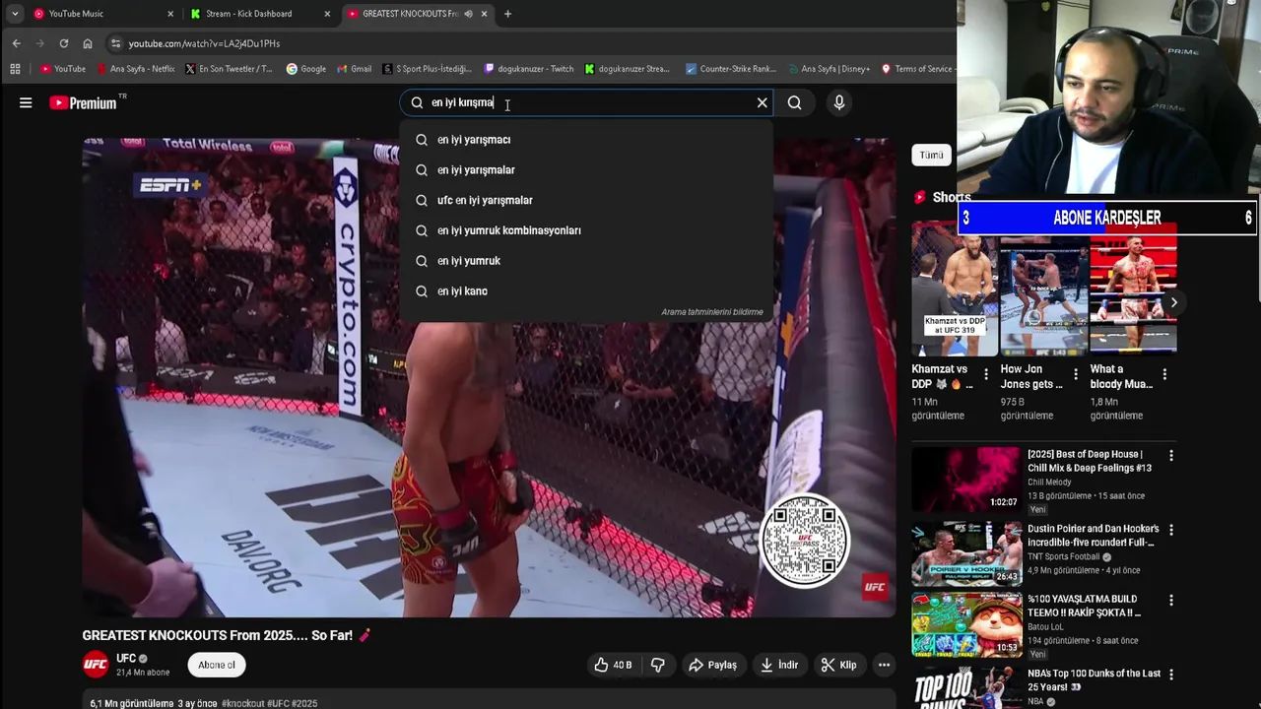Open options for Best of Deep House video
The width and height of the screenshot is (1261, 709).
coord(1171,456)
